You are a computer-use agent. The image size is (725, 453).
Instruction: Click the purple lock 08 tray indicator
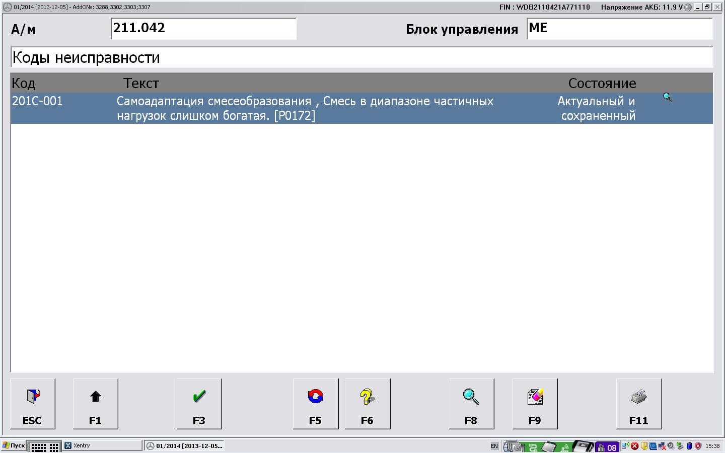click(607, 447)
